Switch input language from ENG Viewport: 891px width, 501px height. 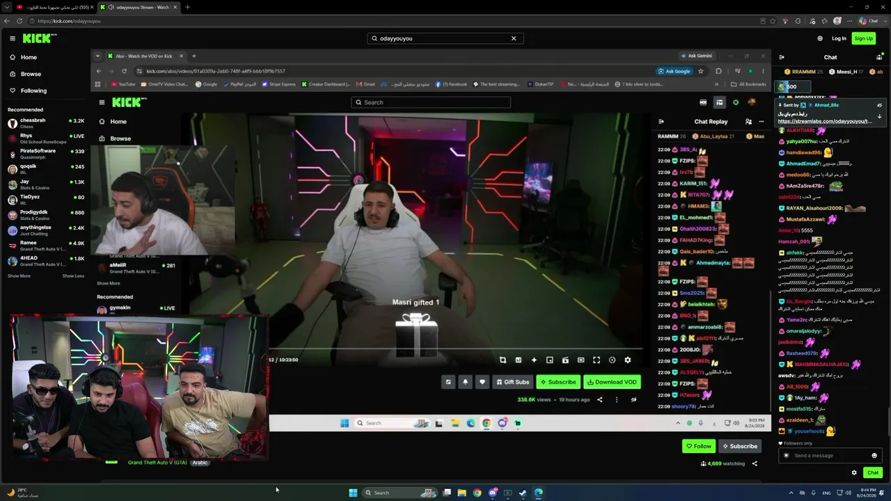coord(826,493)
